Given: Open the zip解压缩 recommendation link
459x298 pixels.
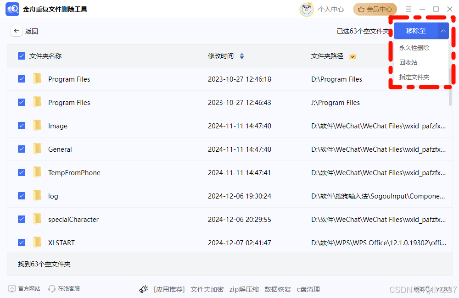Looking at the screenshot, I should point(244,290).
